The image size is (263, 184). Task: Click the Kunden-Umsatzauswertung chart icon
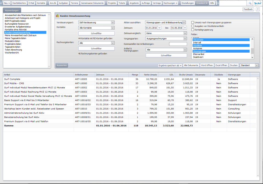(58, 16)
